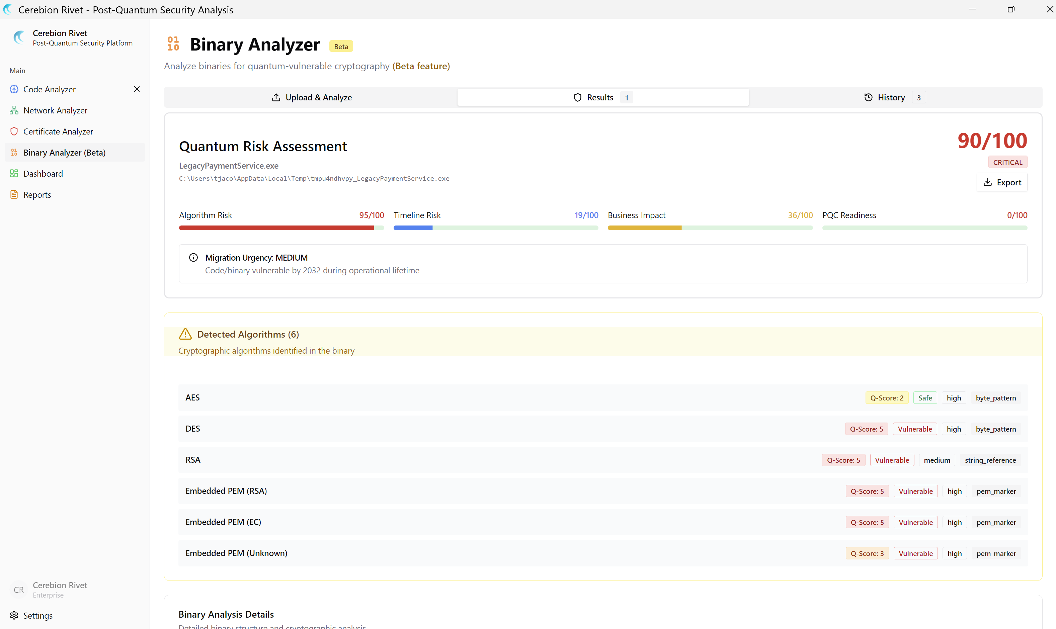The image size is (1056, 629).
Task: Click the AES Safe badge
Action: (925, 397)
